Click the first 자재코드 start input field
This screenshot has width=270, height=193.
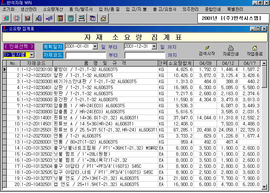[x=86, y=55]
